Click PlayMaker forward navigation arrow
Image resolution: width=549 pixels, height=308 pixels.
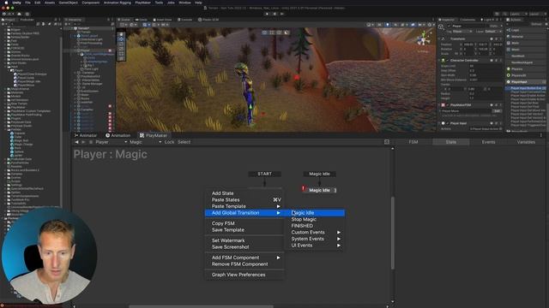point(83,142)
